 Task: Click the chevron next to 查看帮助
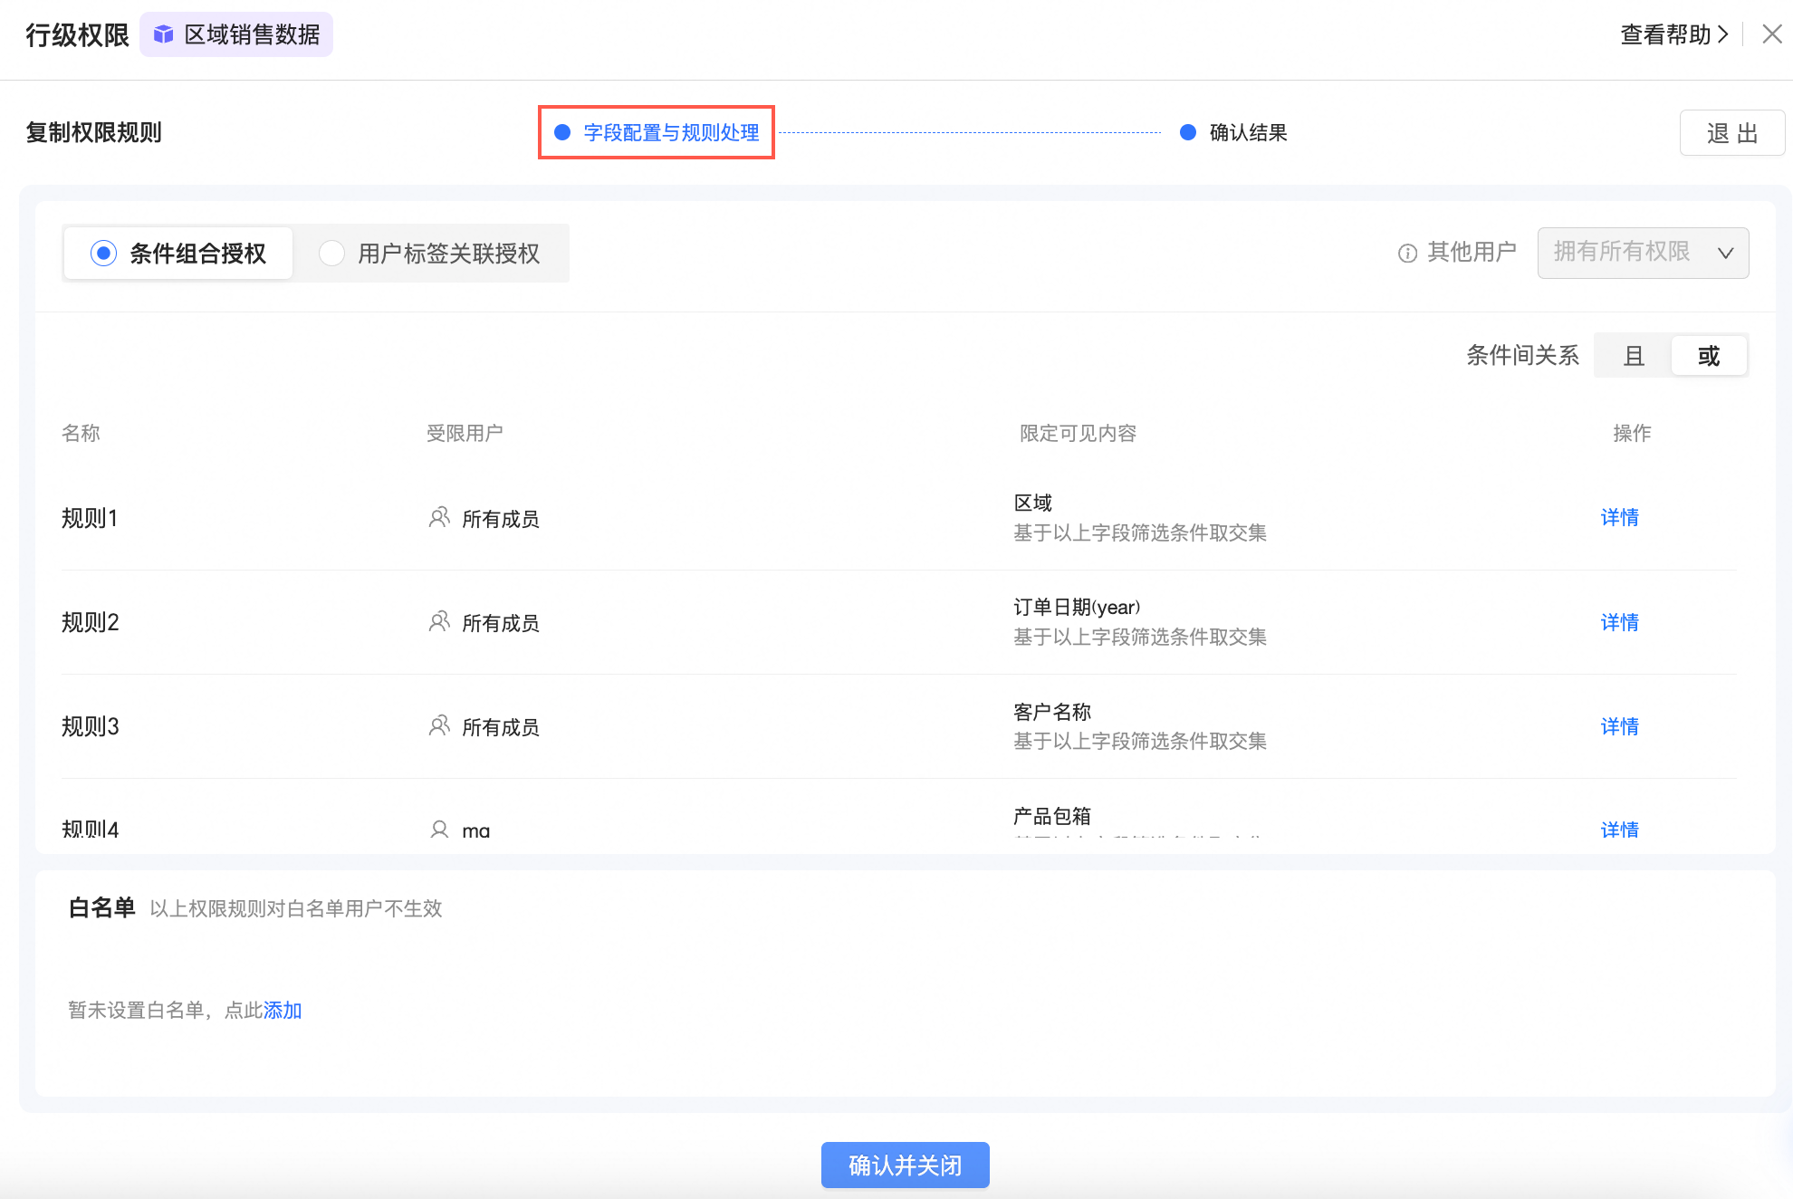[1723, 34]
